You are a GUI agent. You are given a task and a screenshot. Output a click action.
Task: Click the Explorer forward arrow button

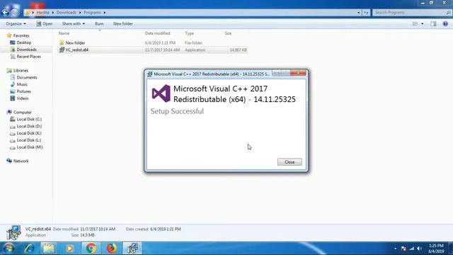[14, 13]
